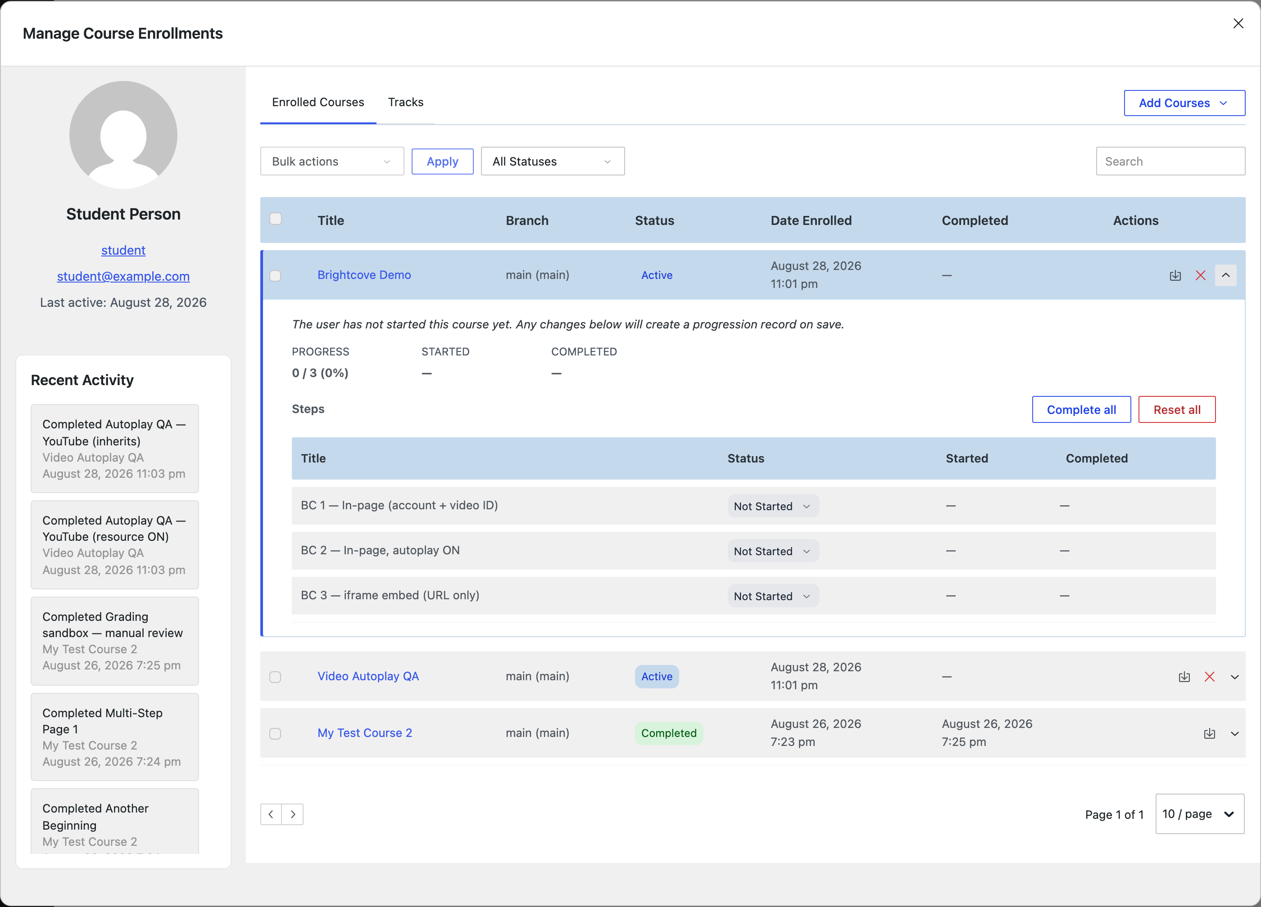Remove Brightcove Demo enrollment with red X
The width and height of the screenshot is (1261, 907).
click(x=1200, y=275)
